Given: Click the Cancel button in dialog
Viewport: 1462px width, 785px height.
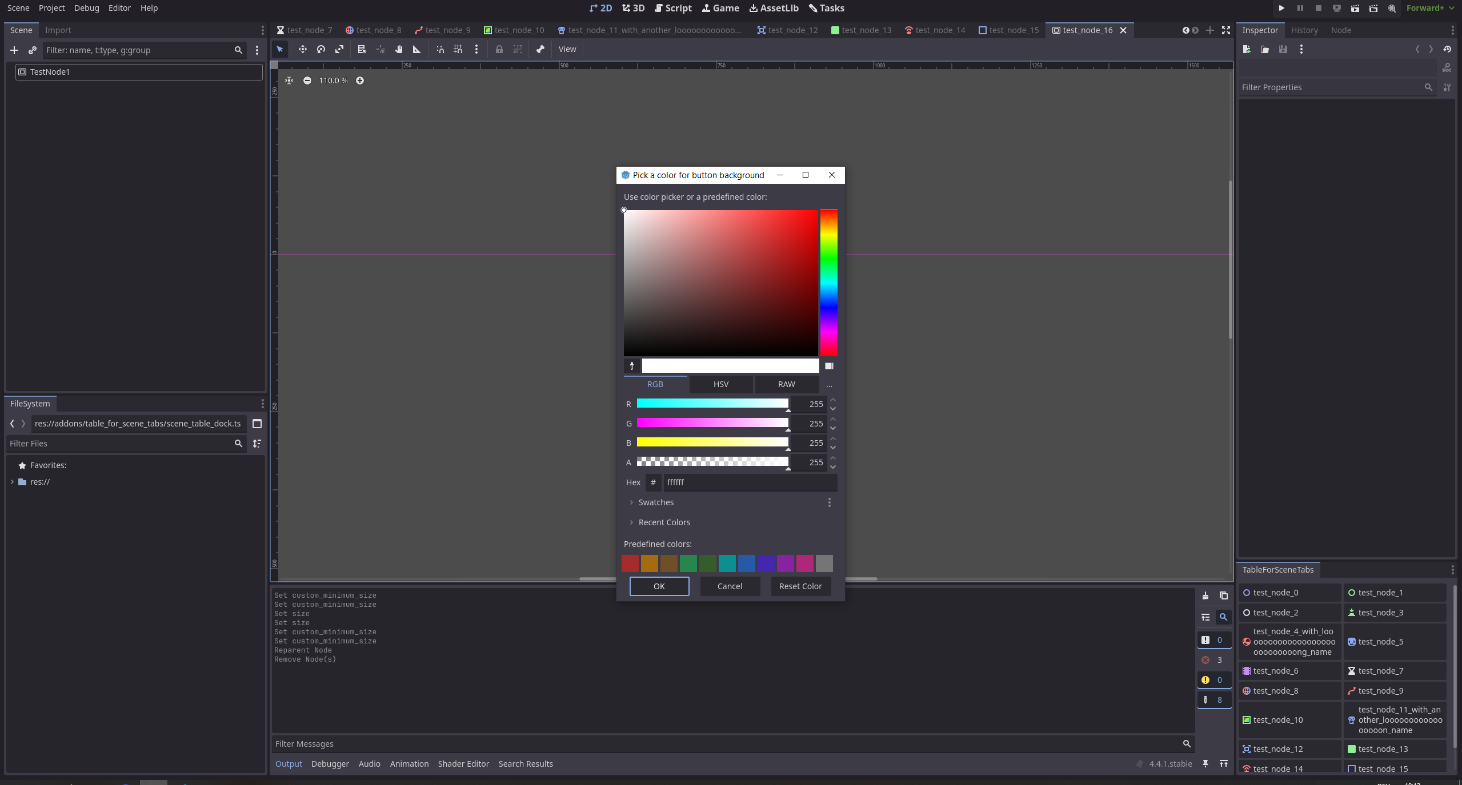Looking at the screenshot, I should [x=730, y=586].
